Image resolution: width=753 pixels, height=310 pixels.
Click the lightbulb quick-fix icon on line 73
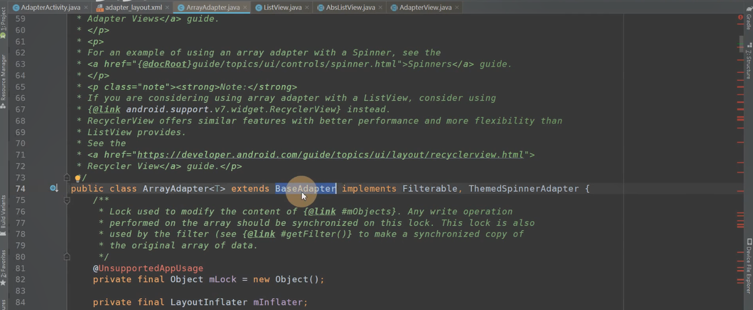click(77, 178)
